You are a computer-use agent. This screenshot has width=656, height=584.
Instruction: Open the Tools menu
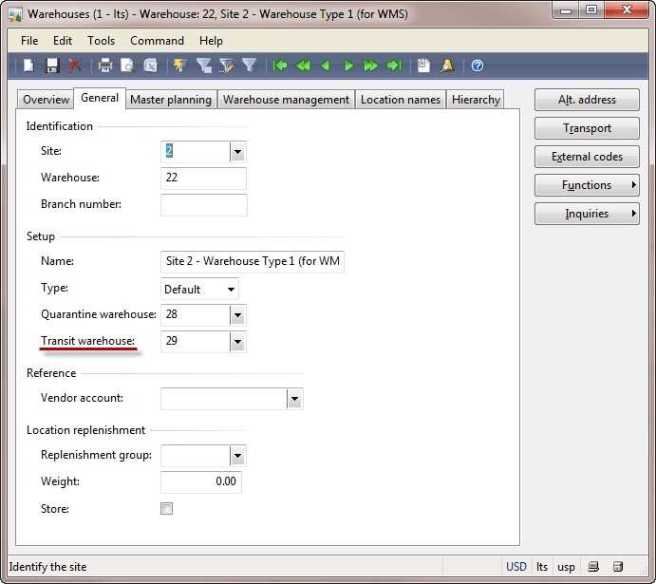[101, 41]
